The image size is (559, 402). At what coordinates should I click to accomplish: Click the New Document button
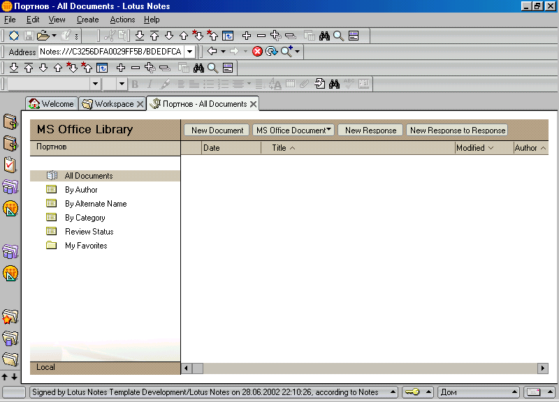point(217,131)
